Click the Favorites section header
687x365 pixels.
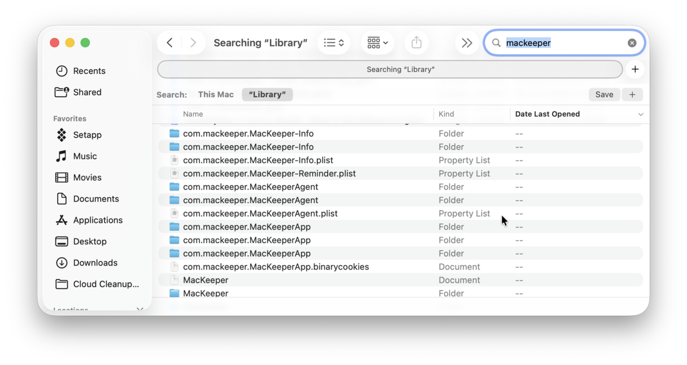[x=69, y=119]
